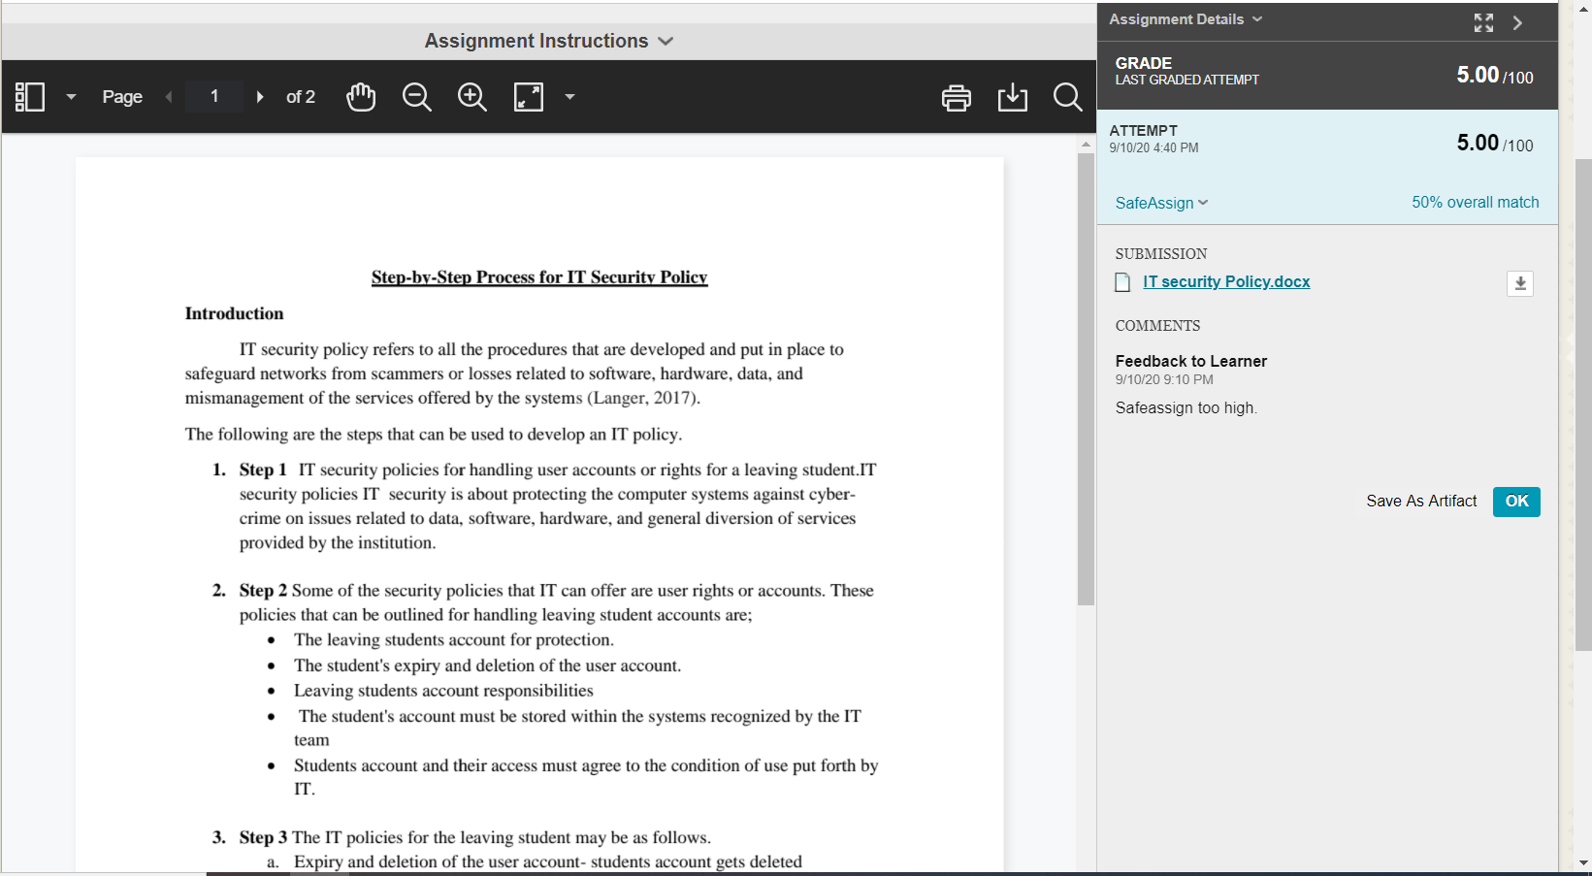
Task: Go to the next page arrow
Action: [x=259, y=97]
